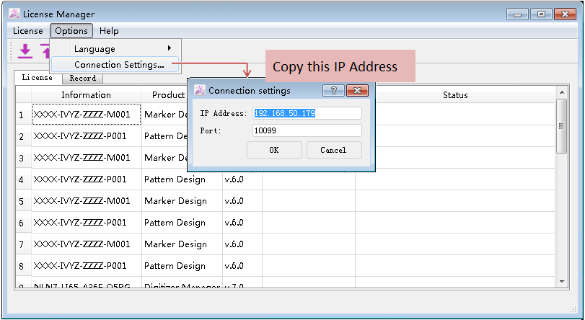Click the Connection settings dialog title icon

tap(200, 91)
